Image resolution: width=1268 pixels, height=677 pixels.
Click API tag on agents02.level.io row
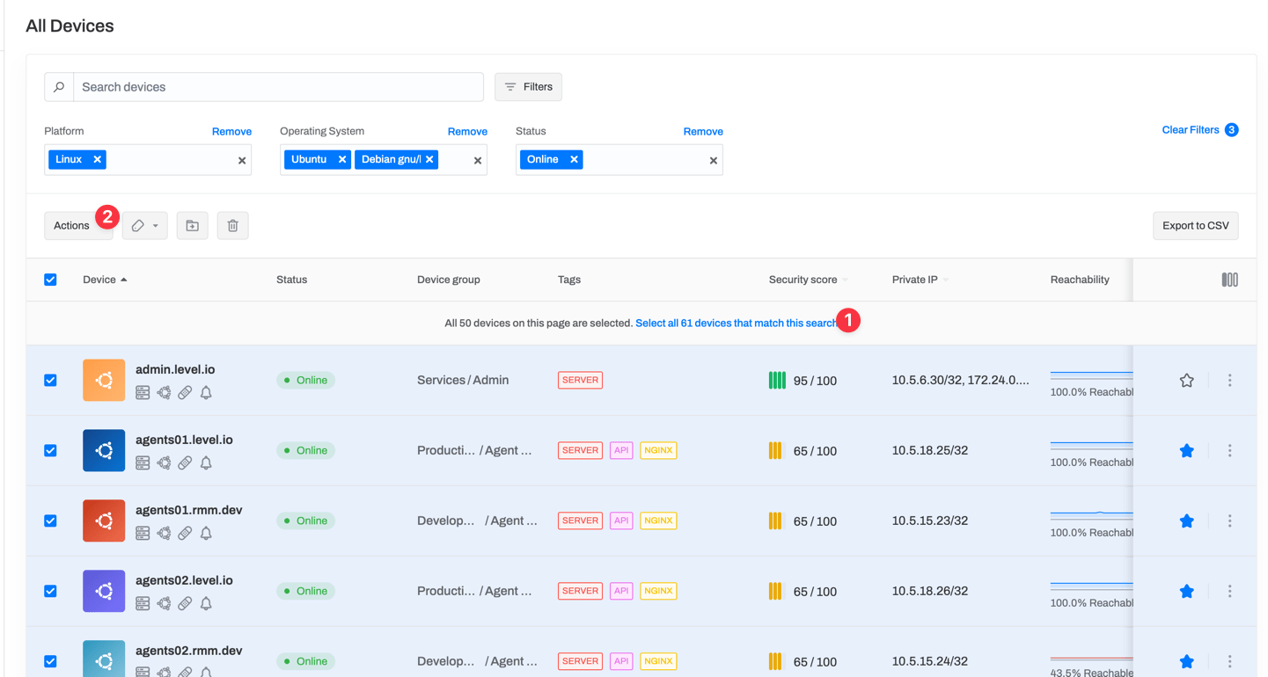pyautogui.click(x=621, y=591)
